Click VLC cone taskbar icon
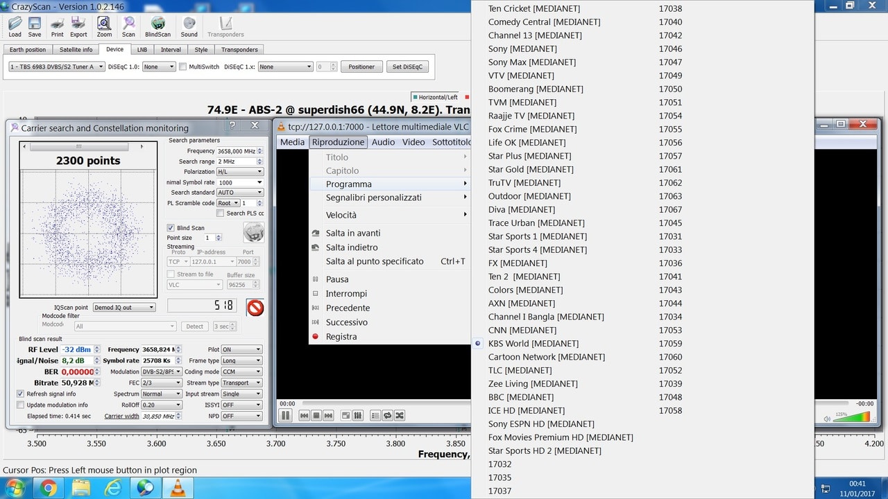This screenshot has height=499, width=888. [178, 488]
